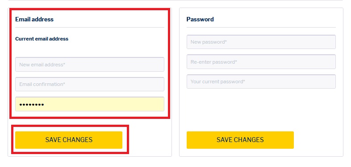Select the Your current password field
The width and height of the screenshot is (351, 167).
261,81
